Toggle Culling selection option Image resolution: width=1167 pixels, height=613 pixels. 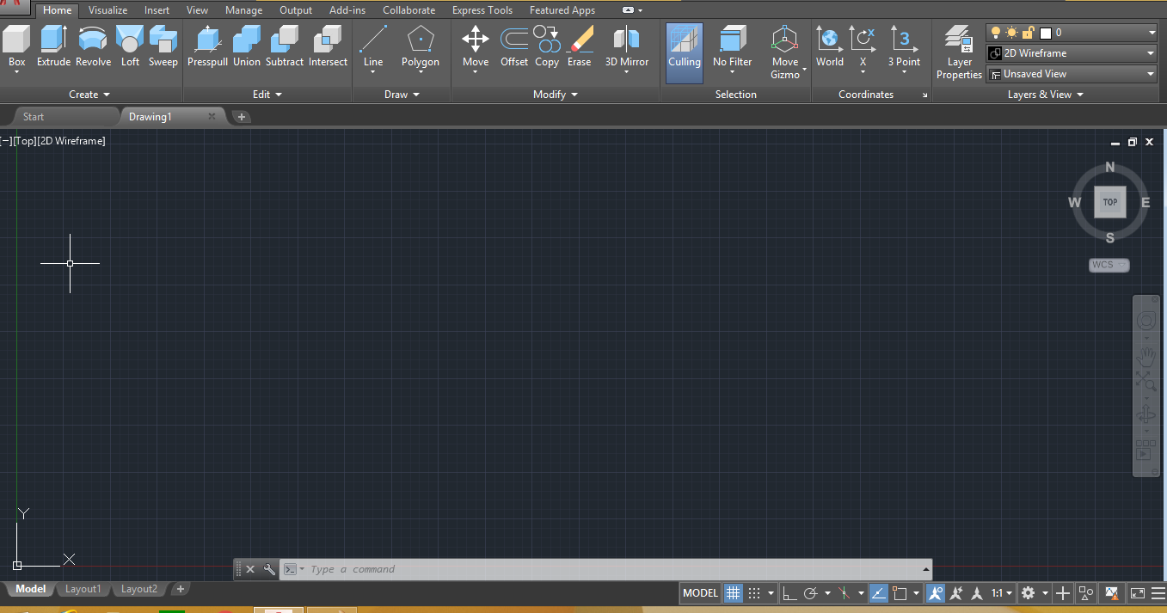685,52
